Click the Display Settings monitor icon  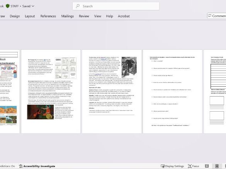coord(163,166)
